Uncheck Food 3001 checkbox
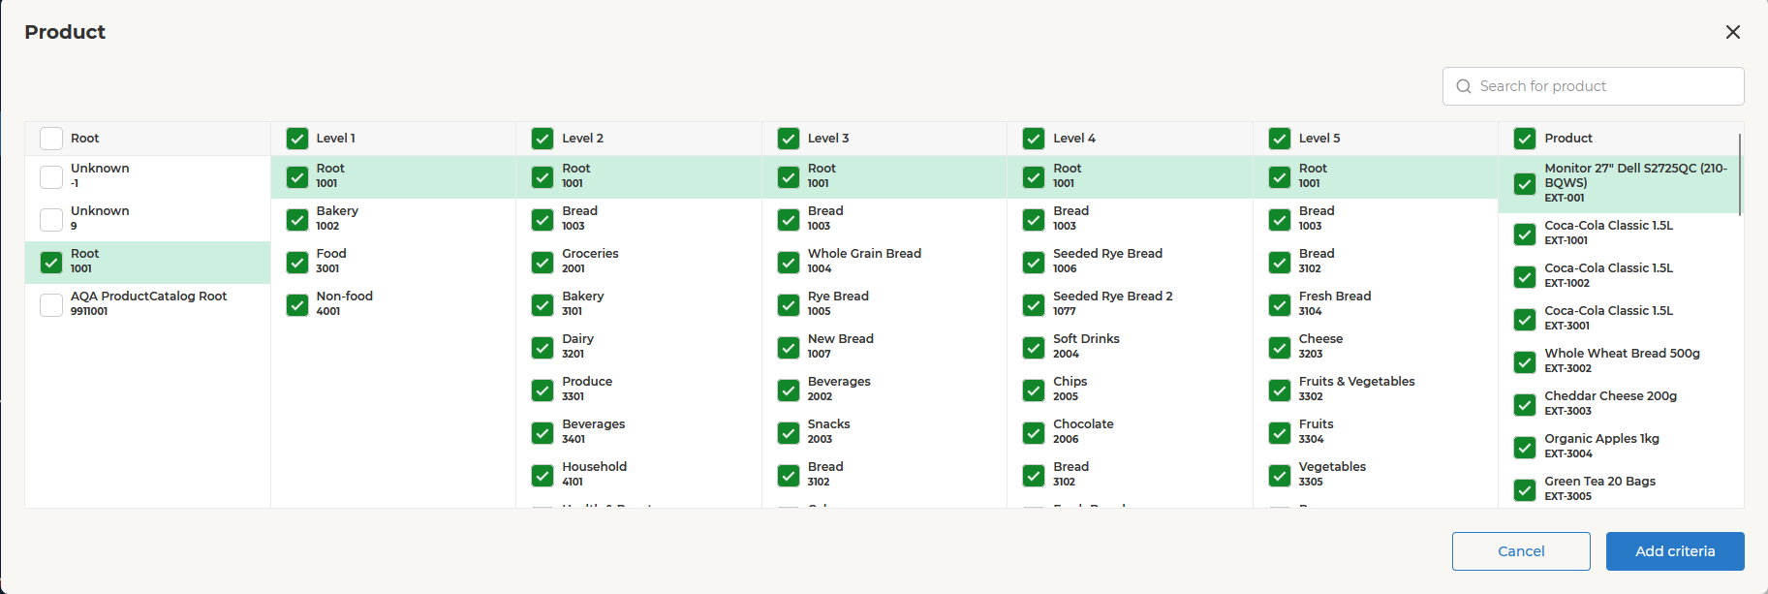1768x594 pixels. pos(297,263)
